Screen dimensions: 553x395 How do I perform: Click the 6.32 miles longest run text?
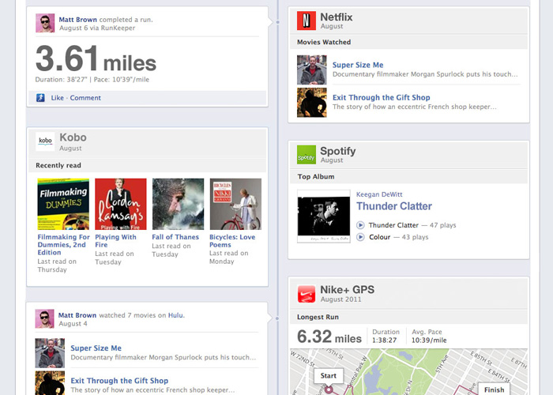click(x=329, y=337)
